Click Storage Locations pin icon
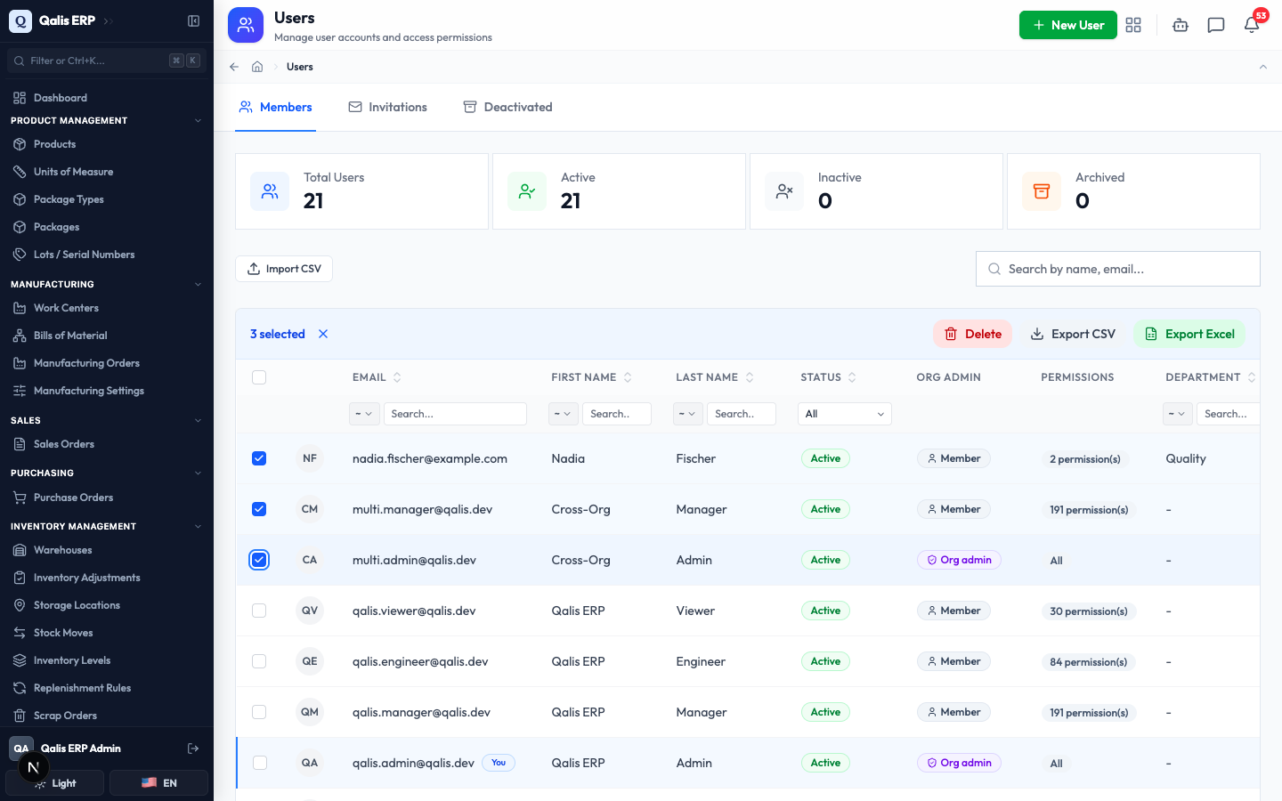The width and height of the screenshot is (1282, 801). (x=20, y=605)
